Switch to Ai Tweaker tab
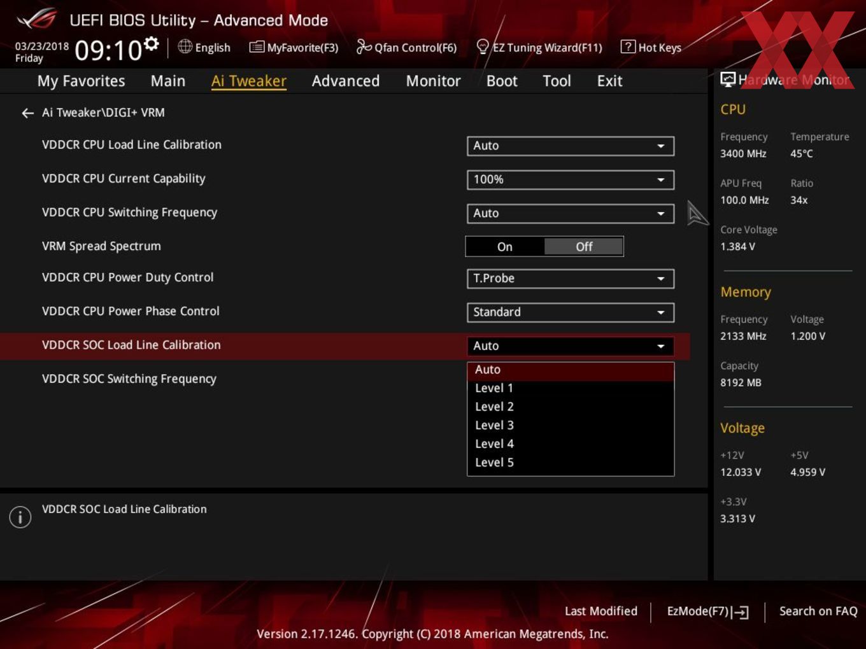This screenshot has width=866, height=649. tap(249, 81)
